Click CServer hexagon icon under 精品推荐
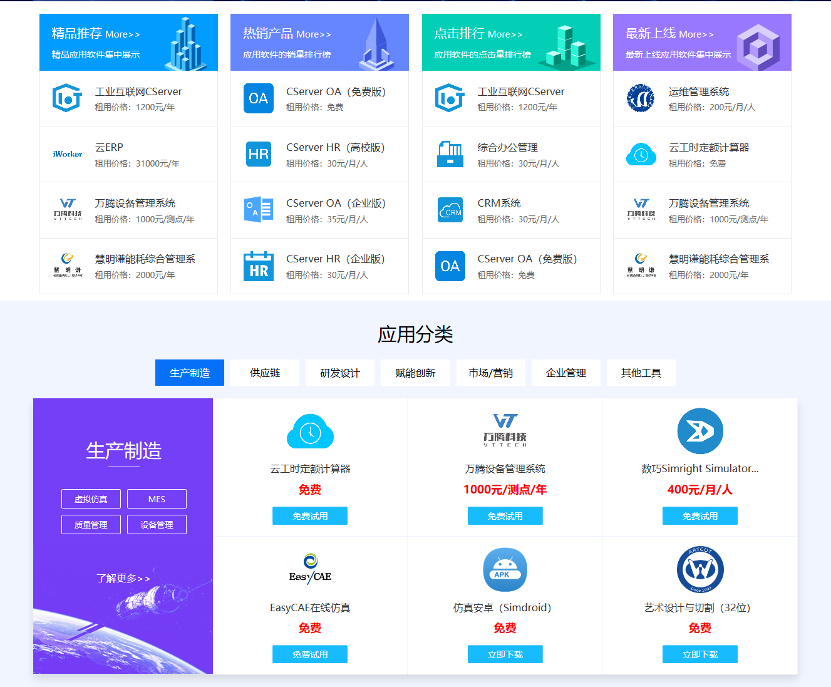This screenshot has width=831, height=687. tap(67, 98)
